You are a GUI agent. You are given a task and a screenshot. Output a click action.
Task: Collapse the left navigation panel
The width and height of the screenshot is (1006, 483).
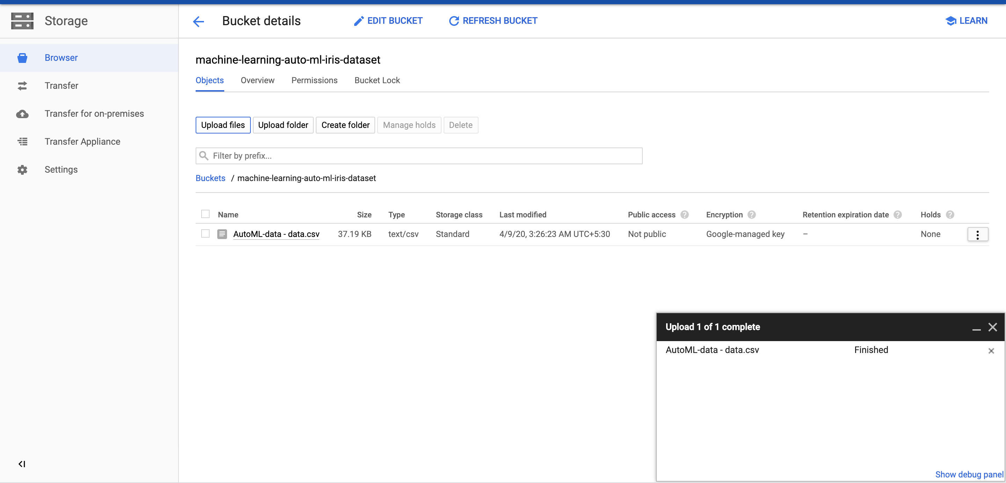click(22, 464)
